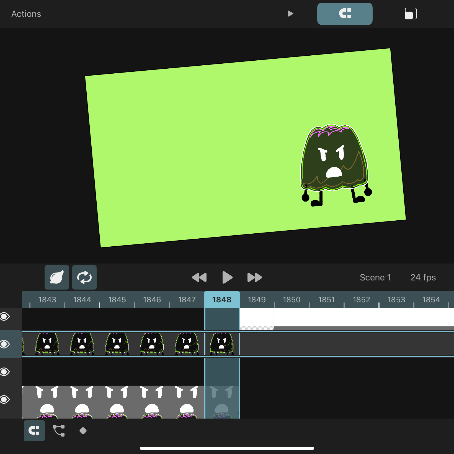The height and width of the screenshot is (454, 454).
Task: Toggle the loop playback button
Action: [84, 277]
